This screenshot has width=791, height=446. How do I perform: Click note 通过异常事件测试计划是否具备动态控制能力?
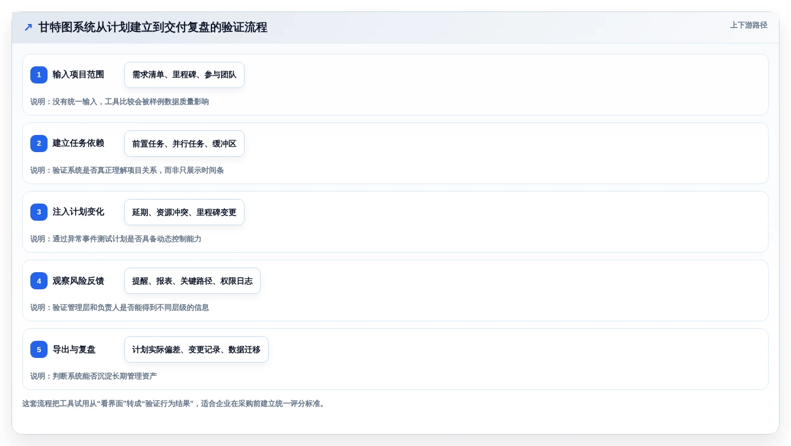(116, 239)
